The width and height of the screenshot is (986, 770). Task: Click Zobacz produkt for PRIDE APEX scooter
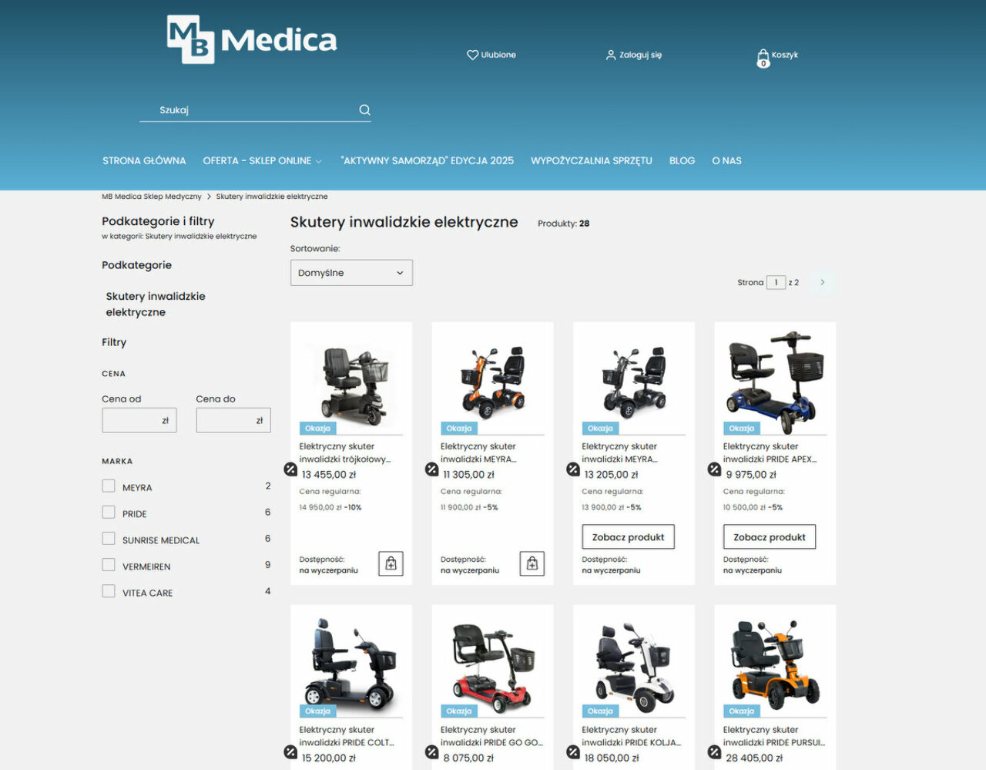[x=769, y=537]
